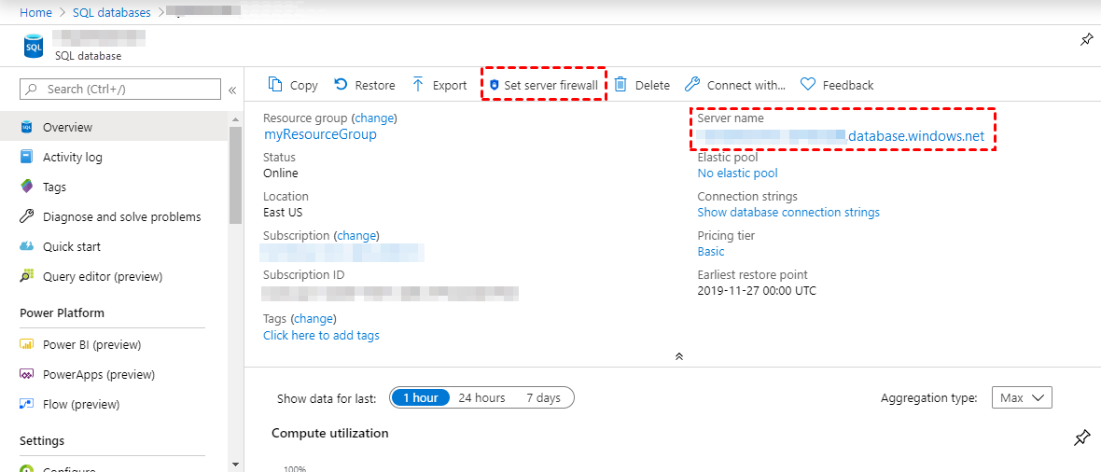The width and height of the screenshot is (1101, 472).
Task: Click sidebar scrollbar up arrow
Action: point(234,119)
